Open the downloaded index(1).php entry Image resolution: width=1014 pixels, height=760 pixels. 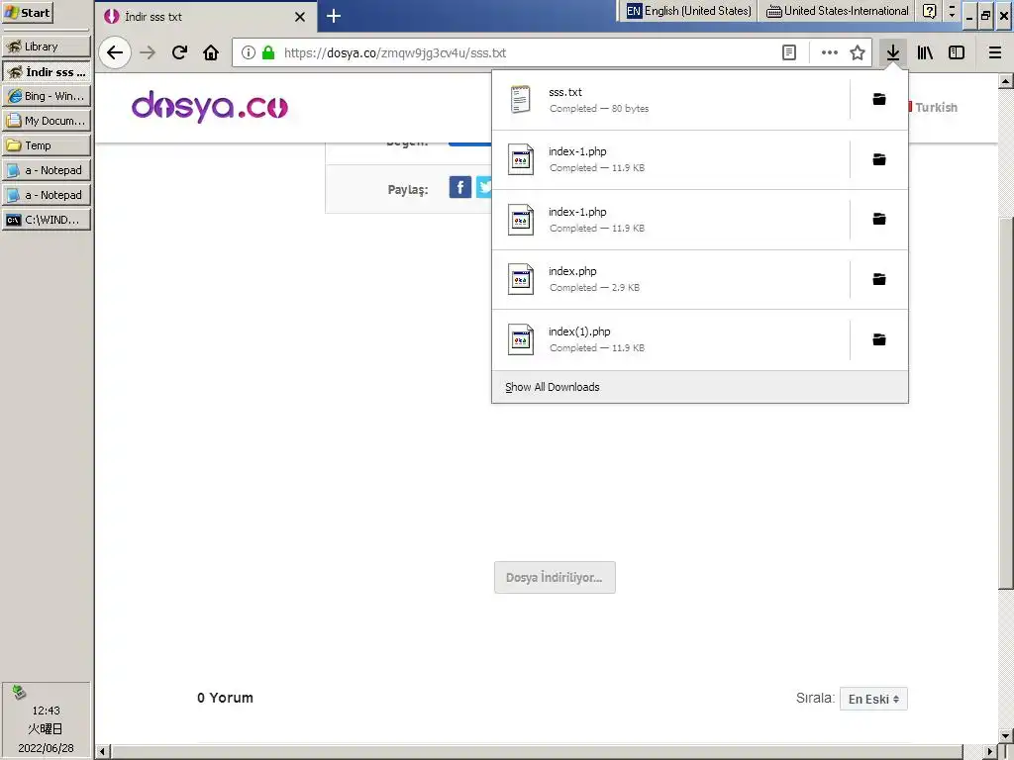pyautogui.click(x=670, y=340)
